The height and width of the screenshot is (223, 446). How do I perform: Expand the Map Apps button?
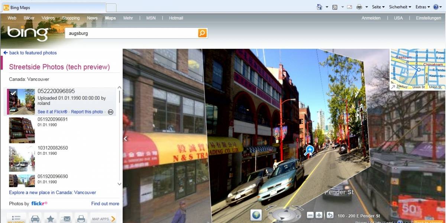click(103, 219)
